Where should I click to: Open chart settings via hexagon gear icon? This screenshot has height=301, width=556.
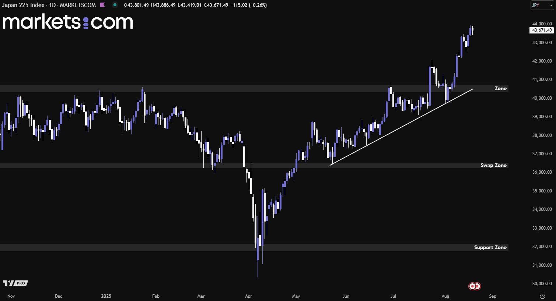click(542, 296)
